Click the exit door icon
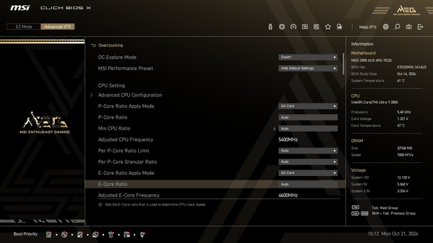The height and width of the screenshot is (243, 433). point(420,26)
